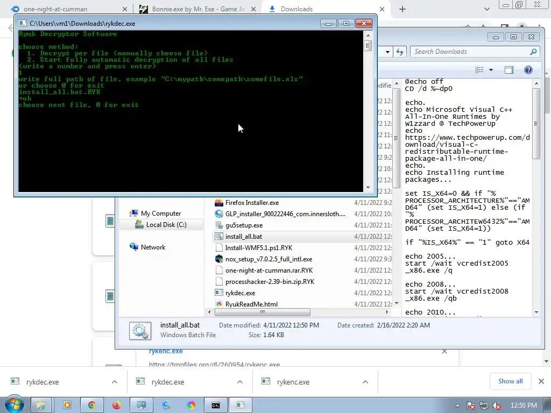Close the Bonnie.exe tab
Screen dimensions: 551x413
coord(253,9)
